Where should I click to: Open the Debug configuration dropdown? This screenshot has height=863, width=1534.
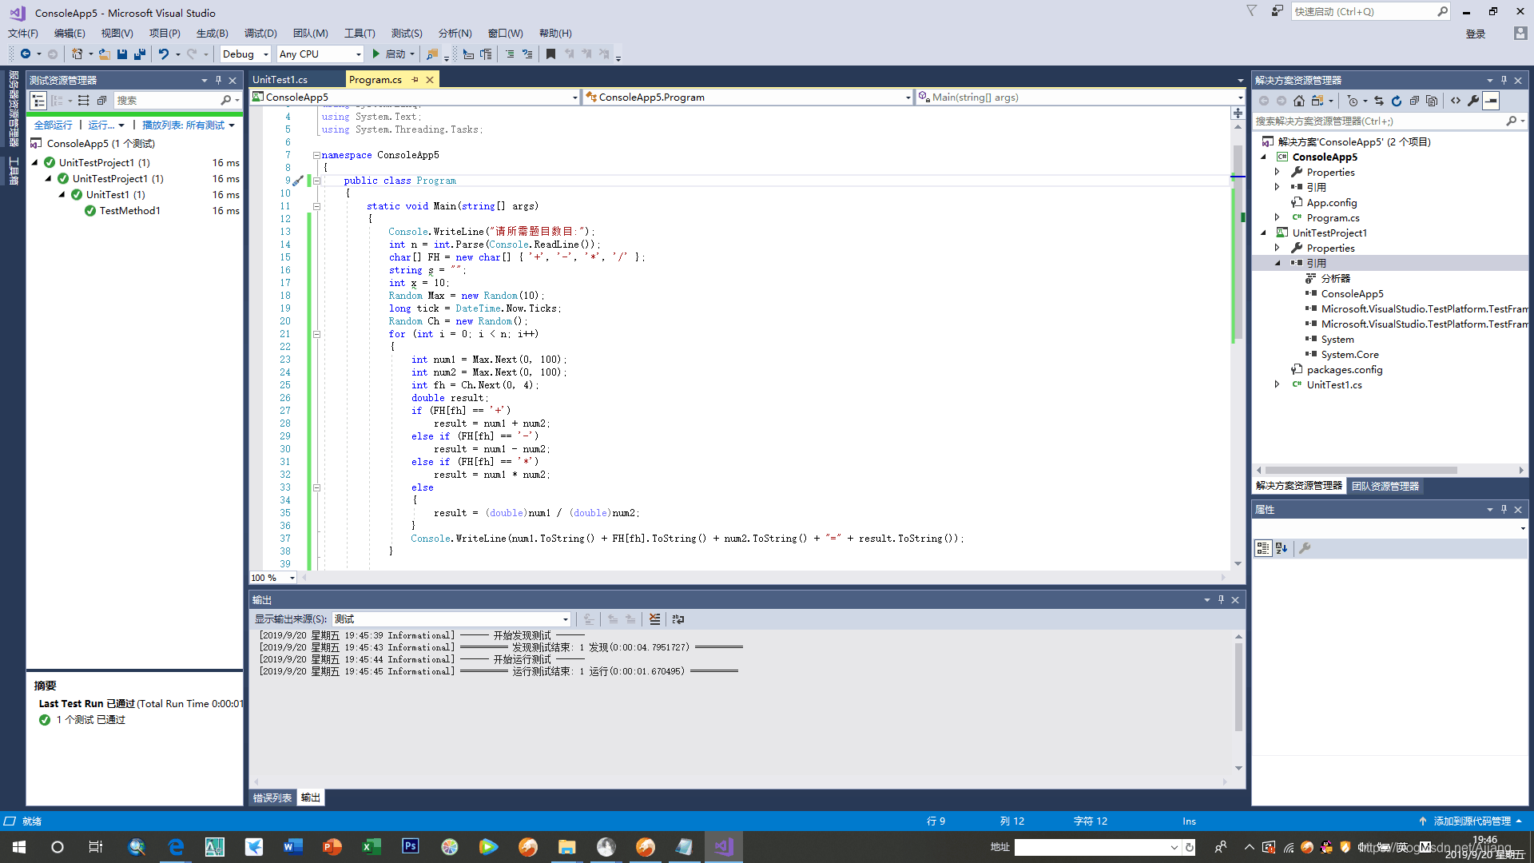[x=265, y=54]
